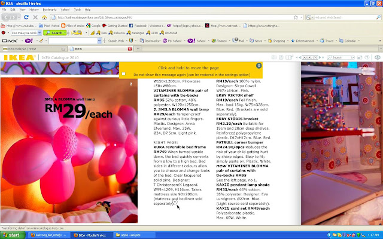
Task: Click the browser Forward arrow button
Action: point(14,17)
